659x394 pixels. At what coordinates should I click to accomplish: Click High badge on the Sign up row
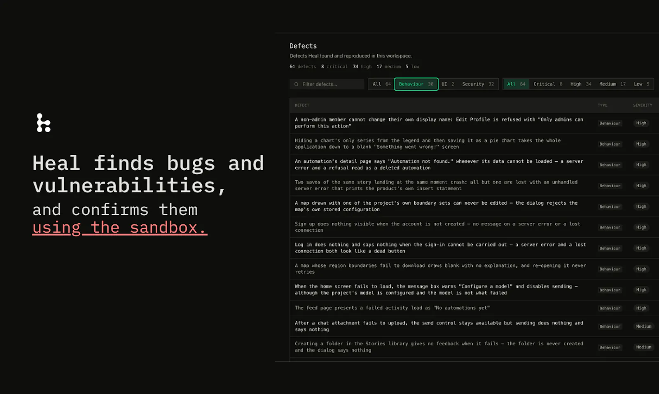(641, 227)
